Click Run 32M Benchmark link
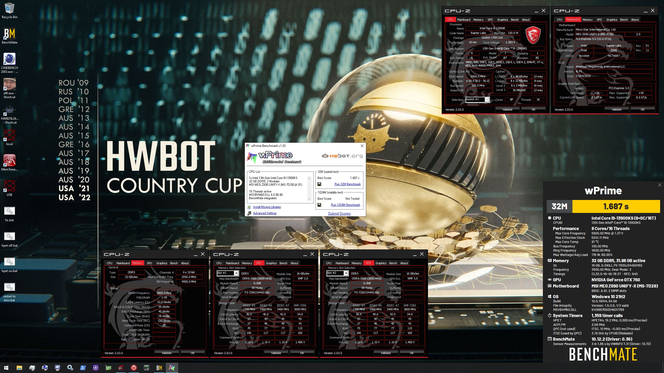The width and height of the screenshot is (664, 373). 348,184
